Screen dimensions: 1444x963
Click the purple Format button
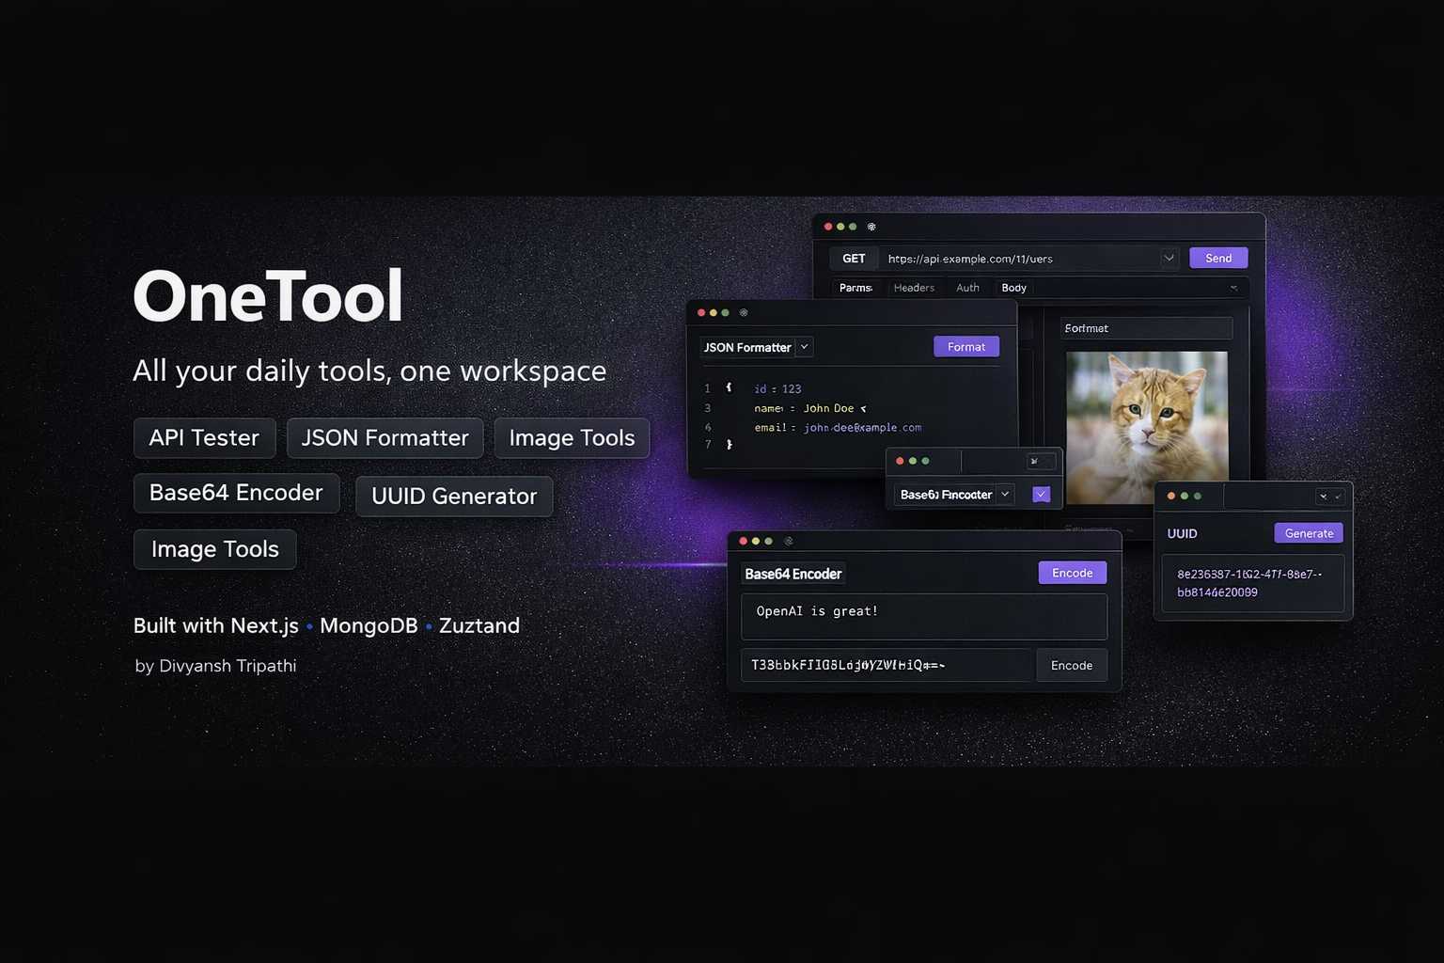point(966,347)
